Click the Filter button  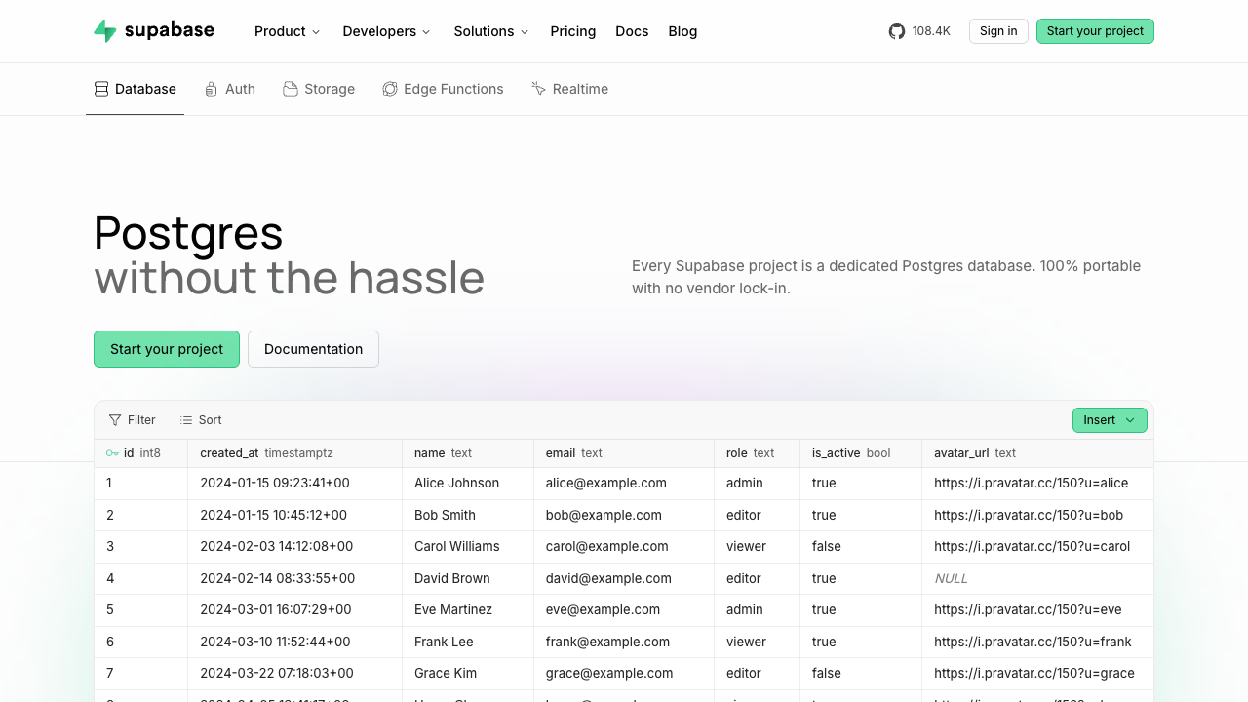(133, 420)
